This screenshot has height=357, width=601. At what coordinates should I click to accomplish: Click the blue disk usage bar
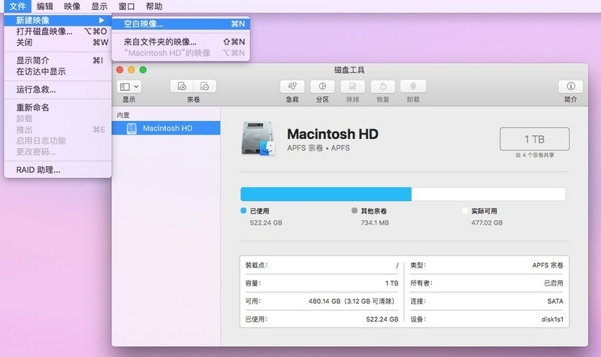(x=326, y=195)
